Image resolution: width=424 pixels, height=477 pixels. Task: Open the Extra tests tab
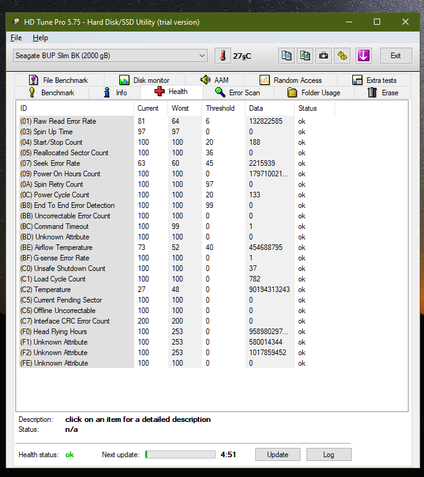pos(374,80)
